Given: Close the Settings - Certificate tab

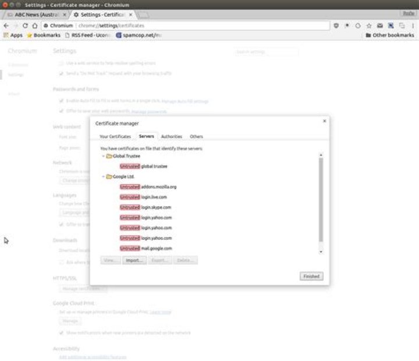Looking at the screenshot, I should 131,15.
